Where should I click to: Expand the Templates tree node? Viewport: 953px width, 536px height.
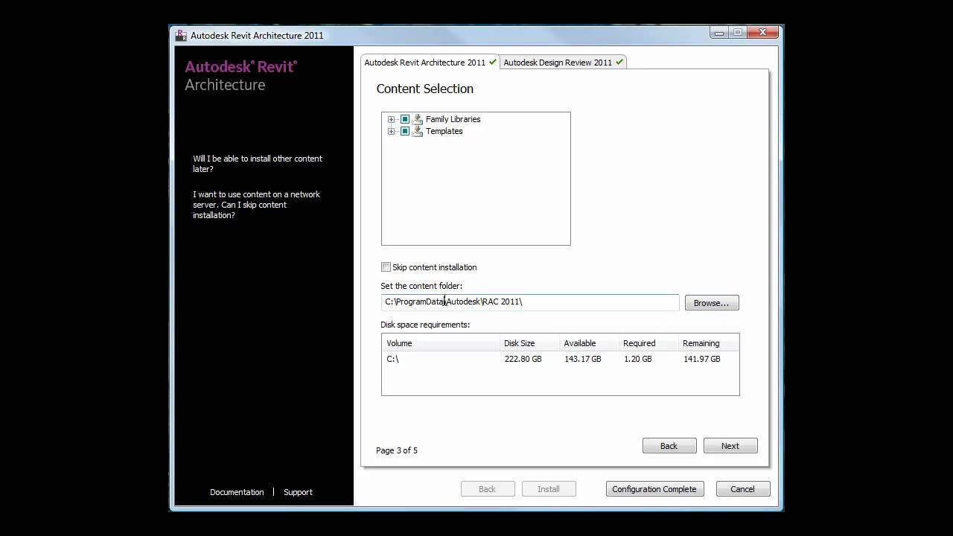(391, 131)
